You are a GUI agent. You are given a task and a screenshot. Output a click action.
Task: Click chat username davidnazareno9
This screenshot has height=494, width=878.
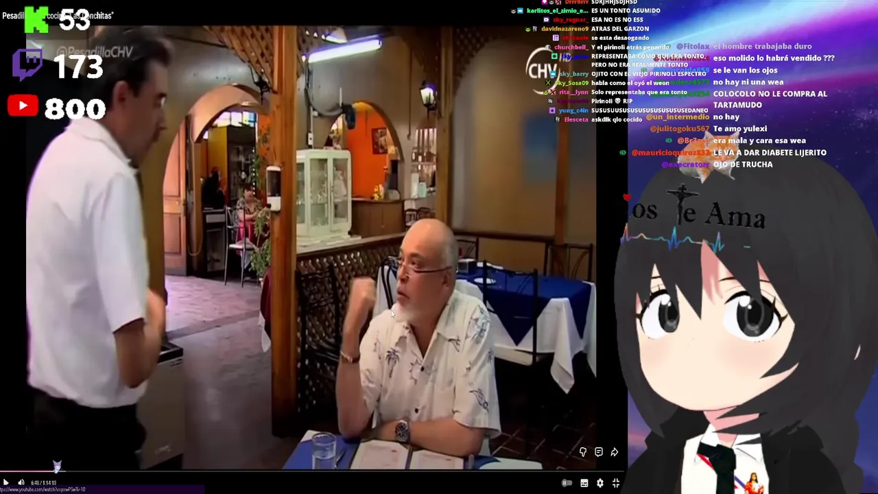tap(565, 29)
